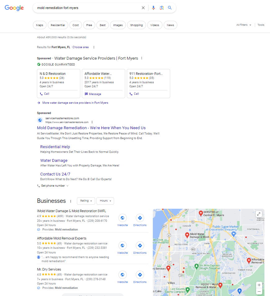This screenshot has width=270, height=296.
Task: Click Directions icon for iMold Water Damage
Action: click(x=140, y=218)
